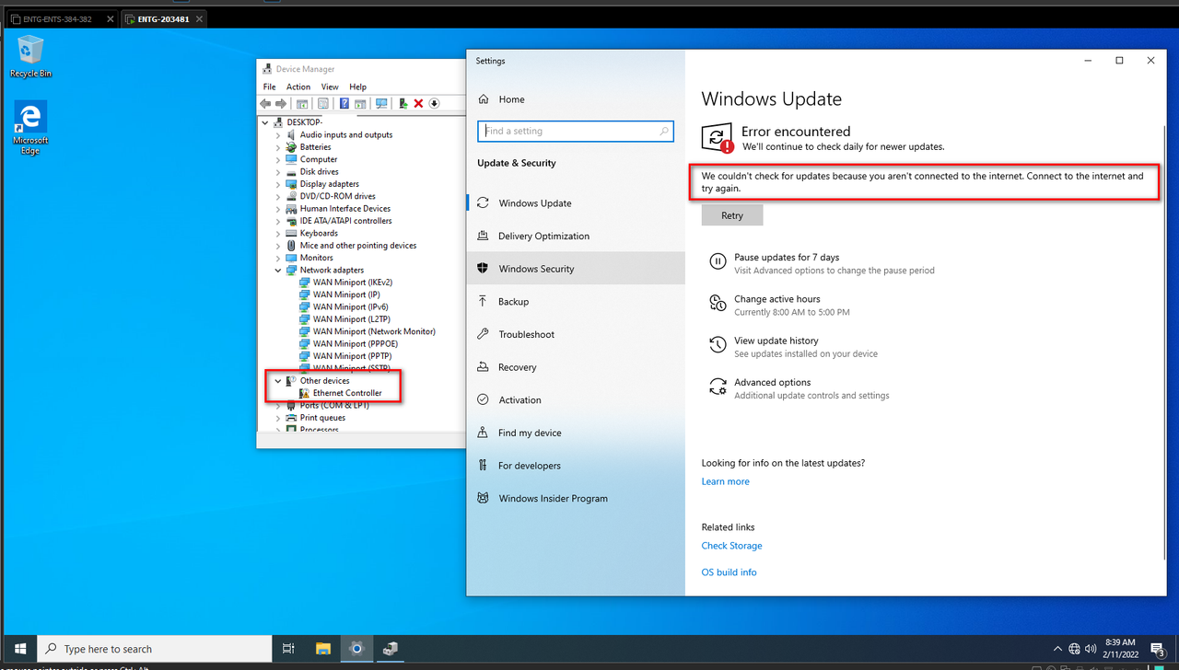Screen dimensions: 1179x670
Task: Click the Check Storage link
Action: 732,546
